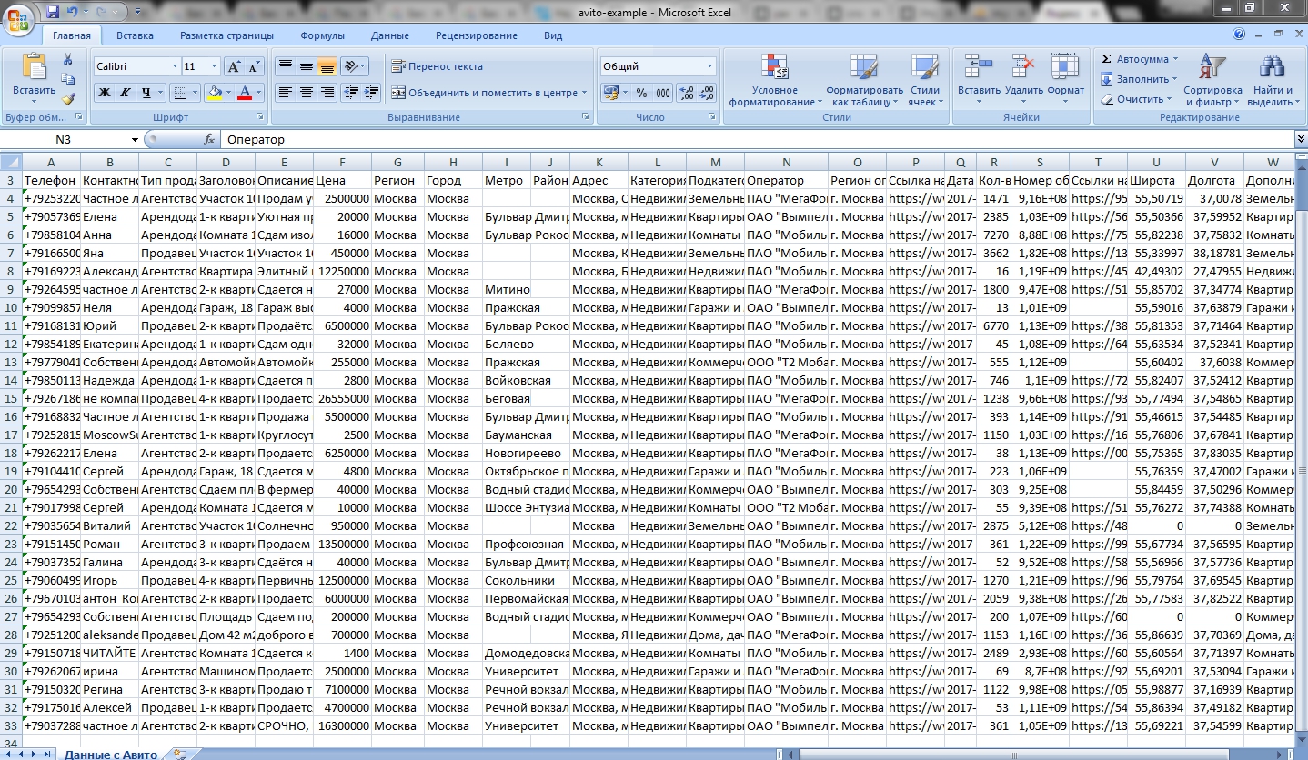Open Выравнивание group dialog launcher

click(x=587, y=117)
